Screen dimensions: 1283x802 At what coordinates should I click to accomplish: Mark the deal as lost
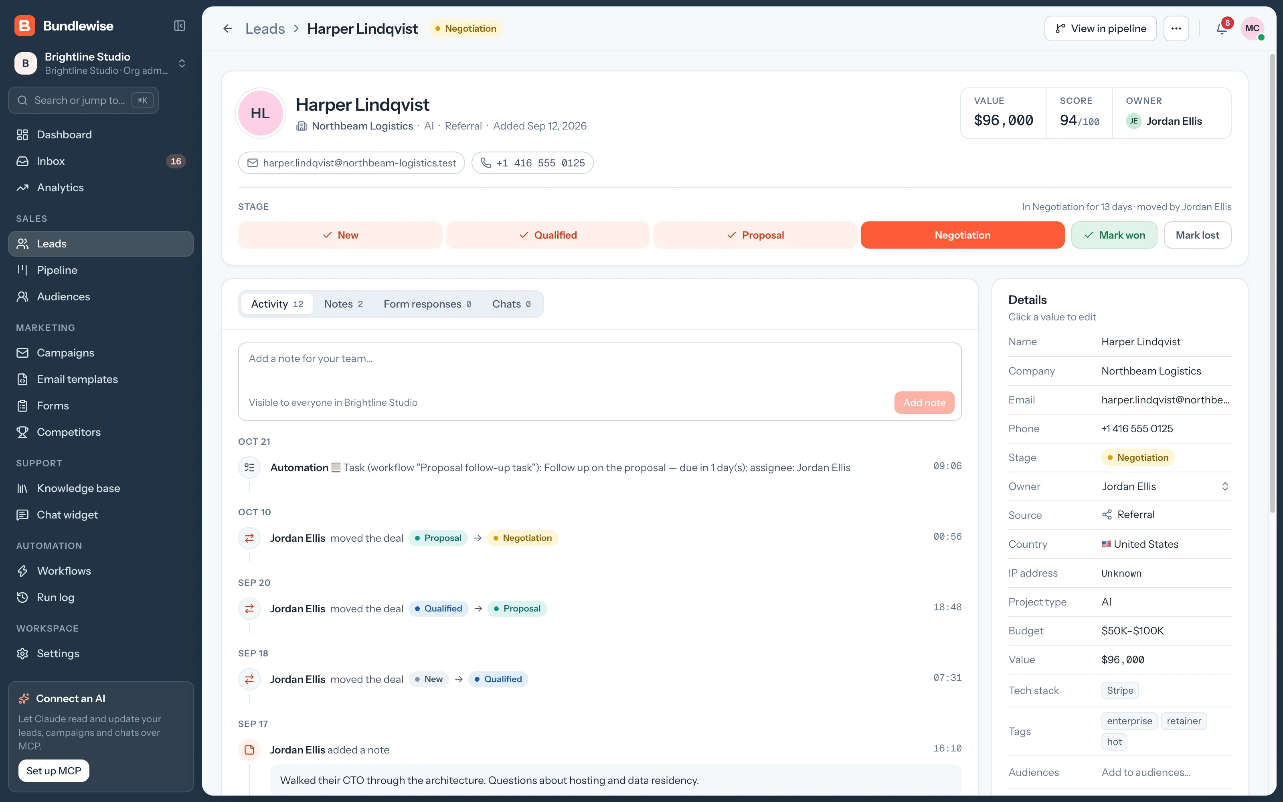click(1198, 235)
